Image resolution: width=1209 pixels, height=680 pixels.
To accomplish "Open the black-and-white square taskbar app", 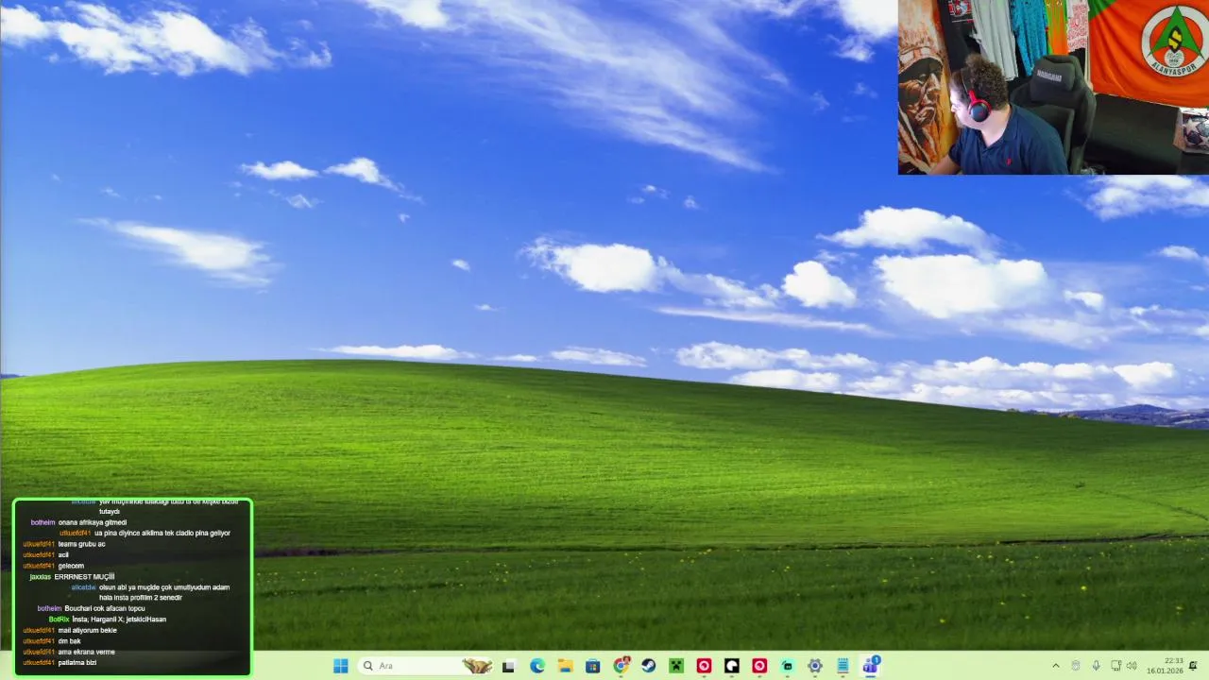I will coord(732,666).
